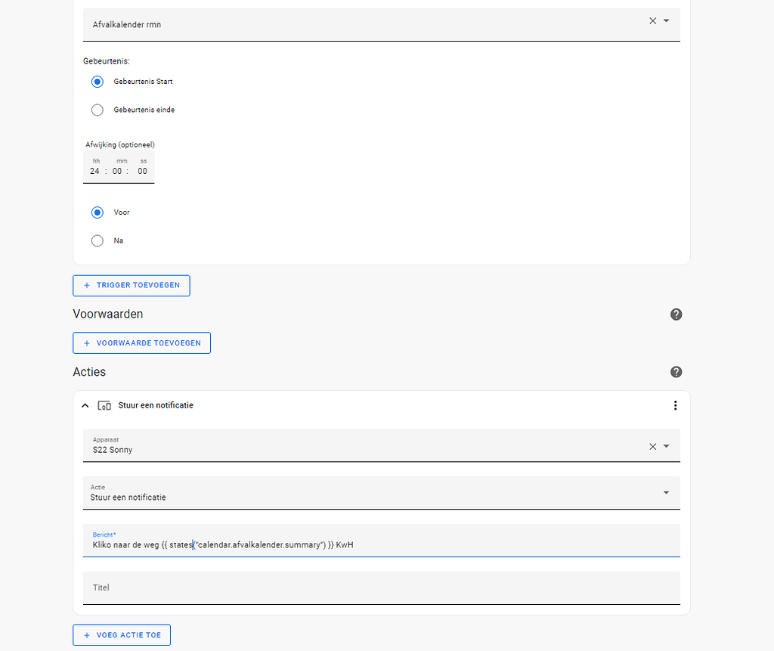Click the TRIGGER TOEVOEGEN button
The height and width of the screenshot is (651, 774).
[131, 286]
